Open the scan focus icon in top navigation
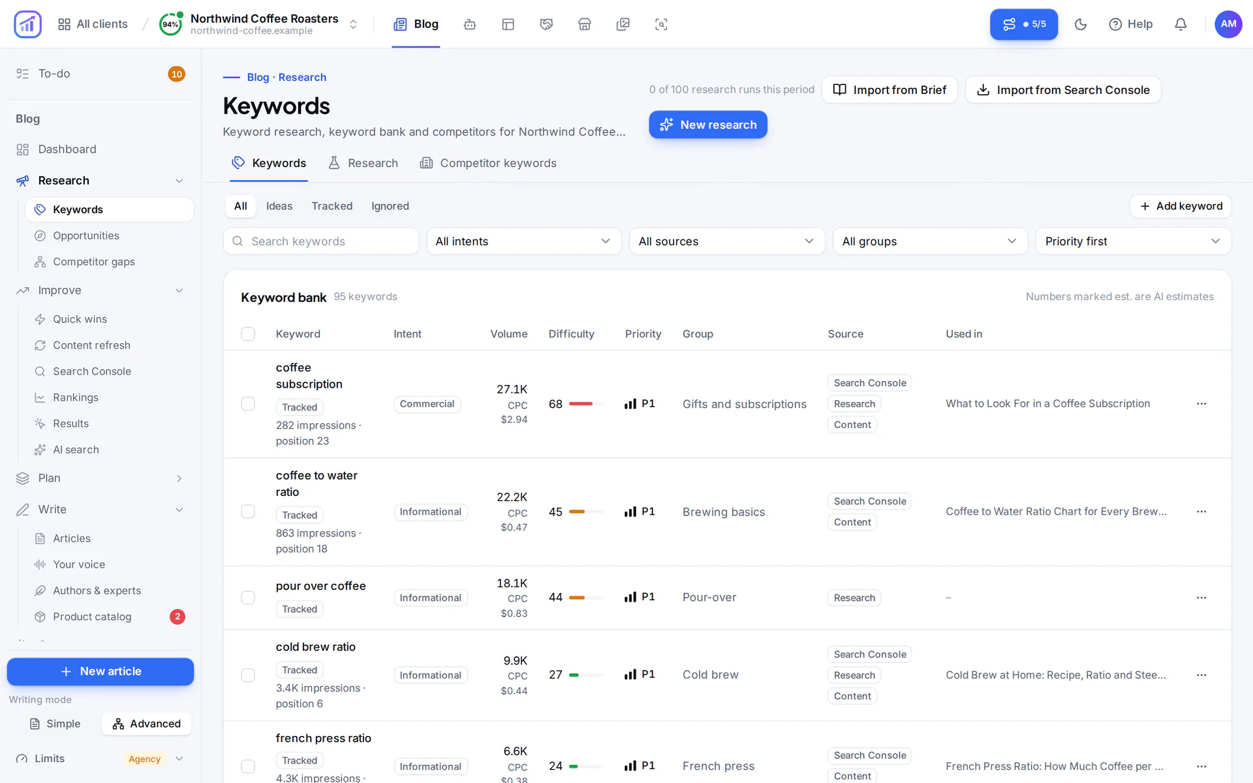This screenshot has width=1253, height=783. [x=661, y=24]
